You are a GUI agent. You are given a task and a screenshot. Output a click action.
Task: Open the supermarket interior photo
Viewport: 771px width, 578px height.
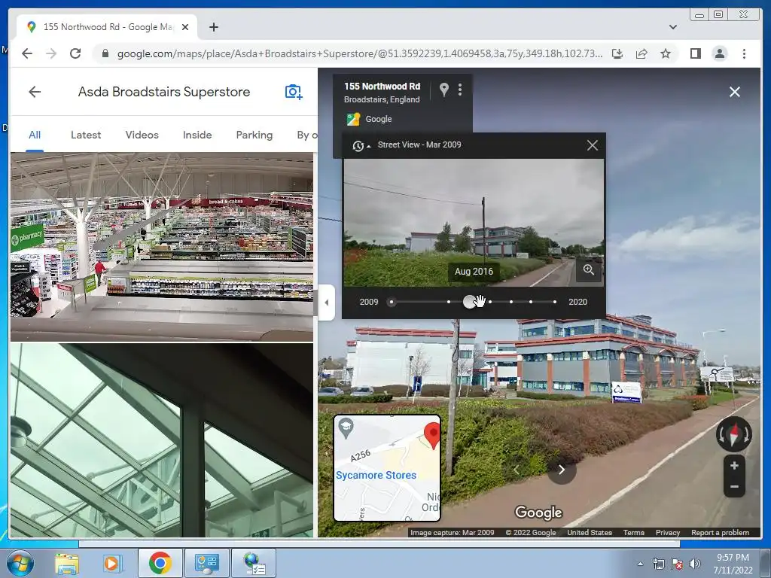(162, 246)
